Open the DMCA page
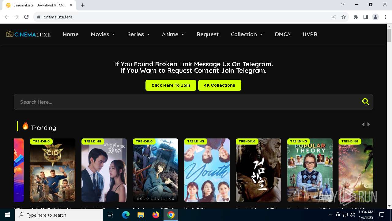The image size is (392, 221). [x=283, y=34]
